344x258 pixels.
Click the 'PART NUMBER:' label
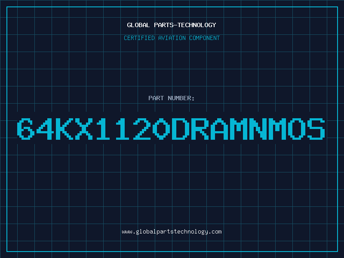pyautogui.click(x=172, y=98)
